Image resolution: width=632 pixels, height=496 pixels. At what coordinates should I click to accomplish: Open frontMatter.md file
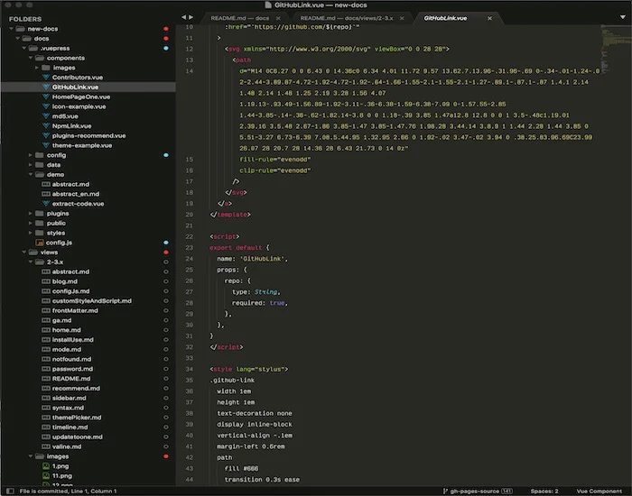[x=75, y=310]
